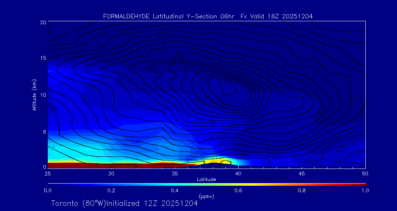Select the latitude axis tick label 45
Image resolution: width=397 pixels, height=211 pixels.
click(x=302, y=173)
